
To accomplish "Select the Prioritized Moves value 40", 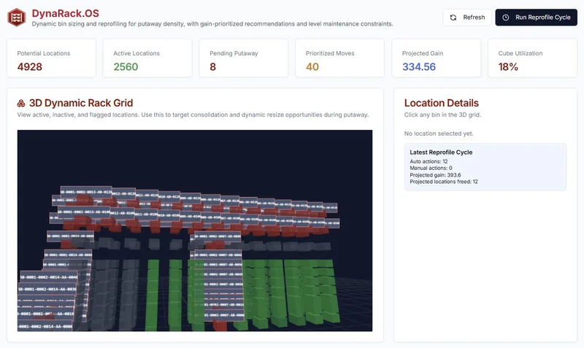I will pos(312,67).
